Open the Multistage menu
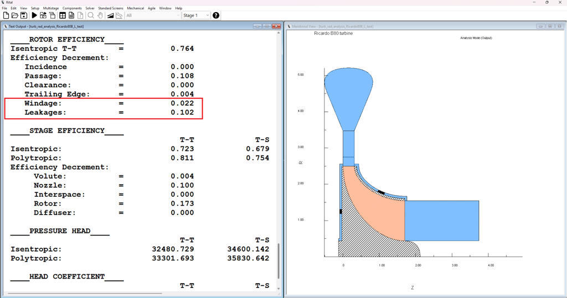567x298 pixels. pyautogui.click(x=51, y=8)
